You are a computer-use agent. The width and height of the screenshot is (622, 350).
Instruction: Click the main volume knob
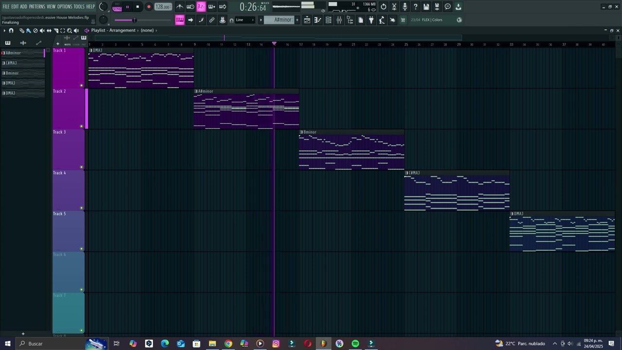(x=103, y=7)
